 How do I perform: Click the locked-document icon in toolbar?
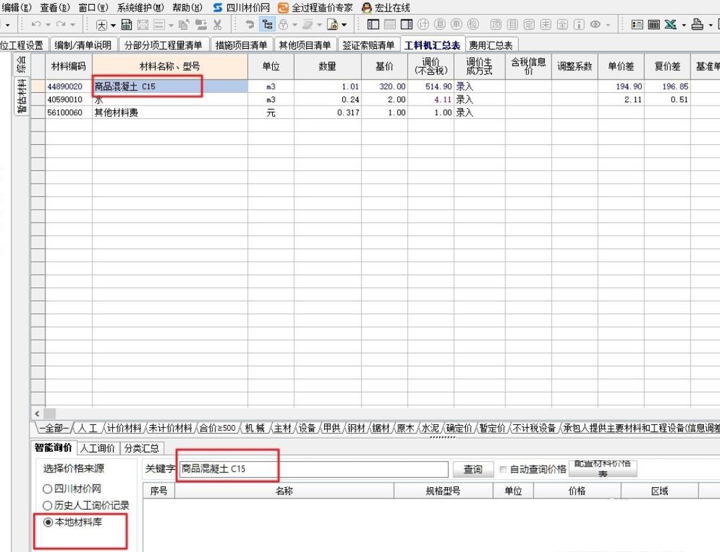tap(332, 24)
